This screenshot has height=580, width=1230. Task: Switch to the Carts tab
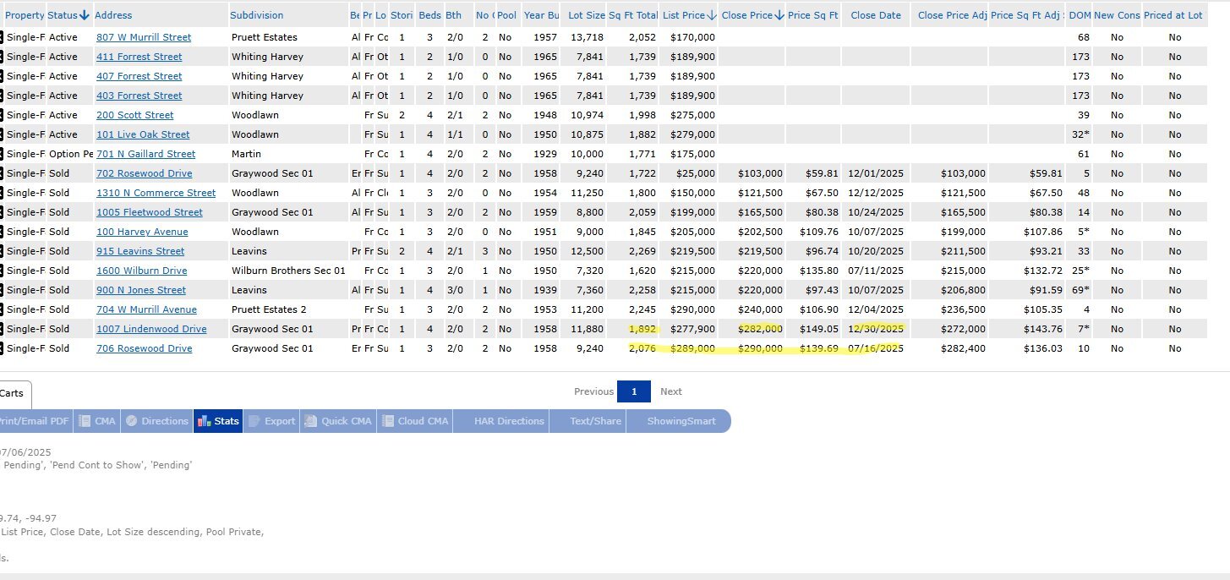tap(12, 393)
